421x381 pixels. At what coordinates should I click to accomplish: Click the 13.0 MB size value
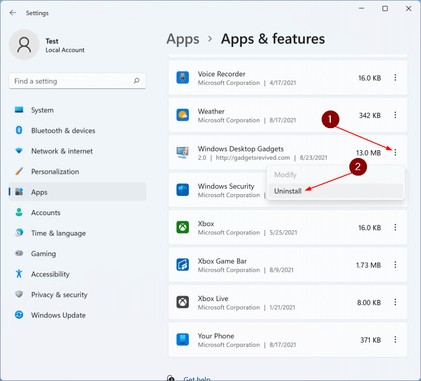click(368, 153)
